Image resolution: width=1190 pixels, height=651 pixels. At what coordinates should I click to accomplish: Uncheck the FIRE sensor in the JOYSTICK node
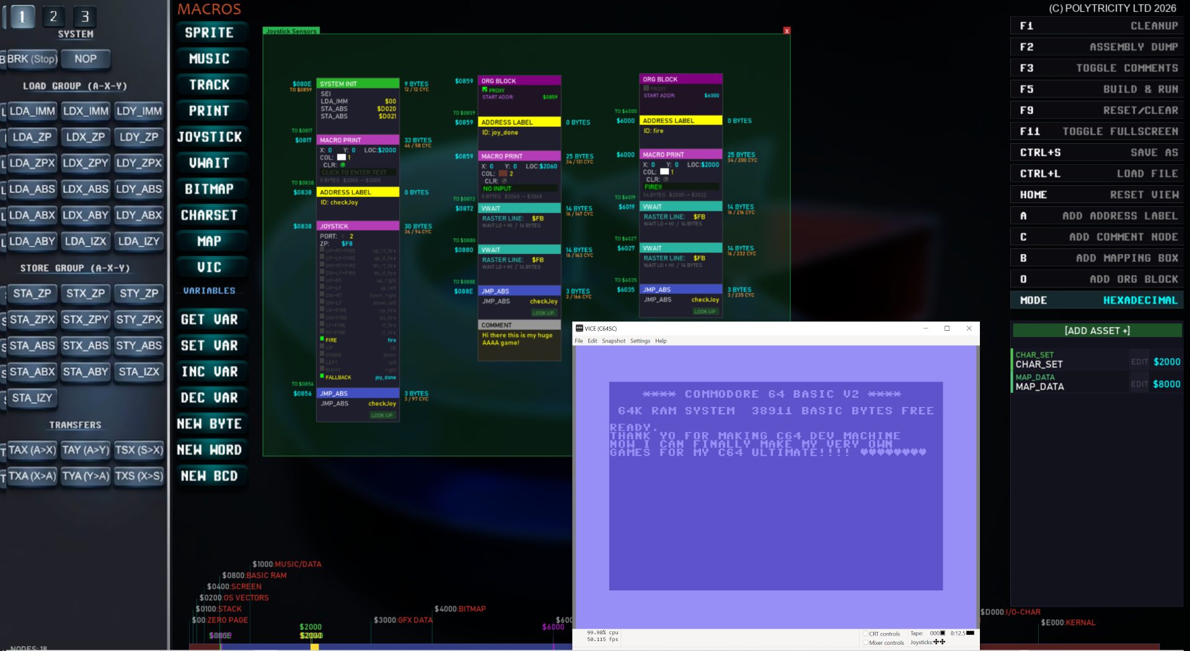(322, 339)
